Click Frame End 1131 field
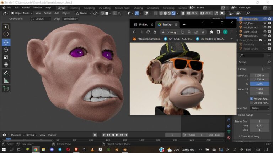The width and height of the screenshot is (273, 153). click(259, 126)
